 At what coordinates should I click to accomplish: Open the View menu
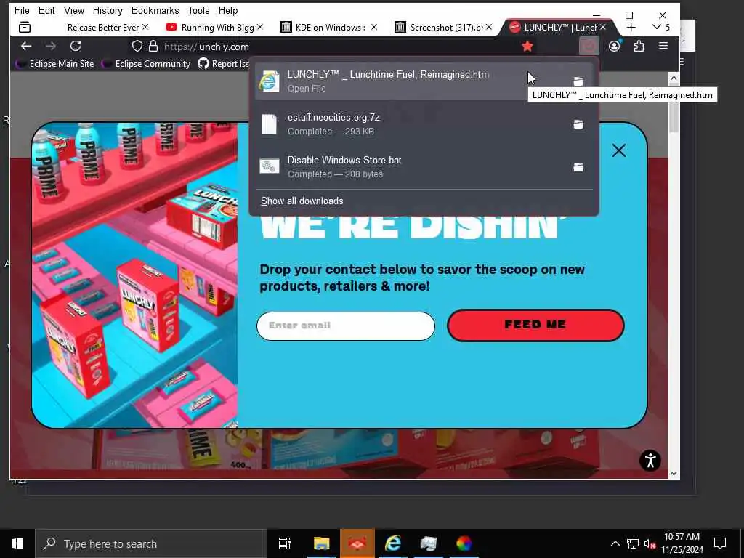[74, 10]
